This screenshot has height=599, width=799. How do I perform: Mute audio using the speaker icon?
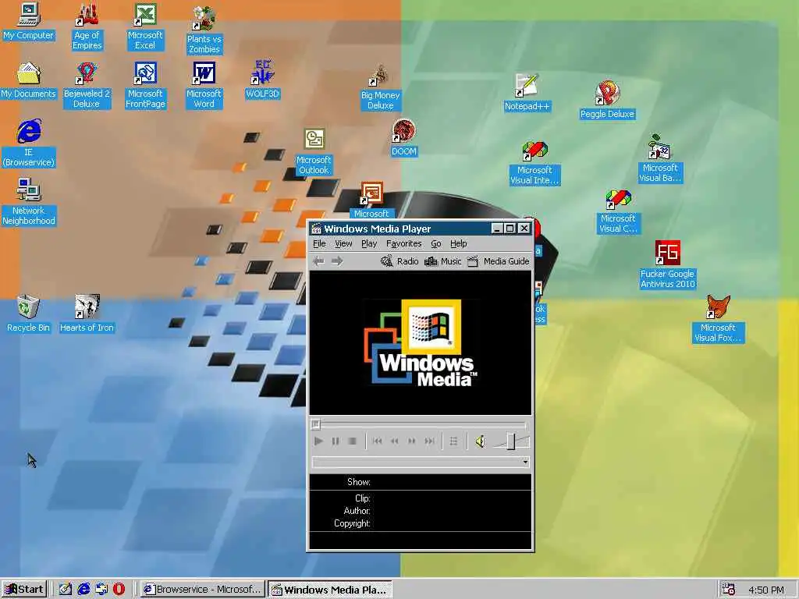point(480,441)
